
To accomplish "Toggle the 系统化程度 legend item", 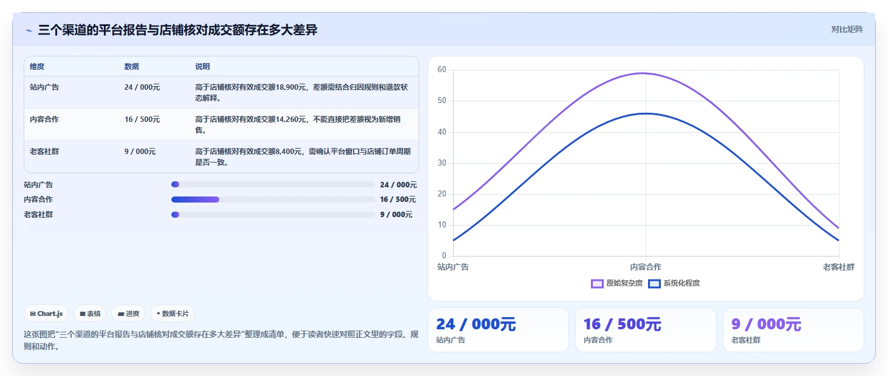I will pos(674,283).
